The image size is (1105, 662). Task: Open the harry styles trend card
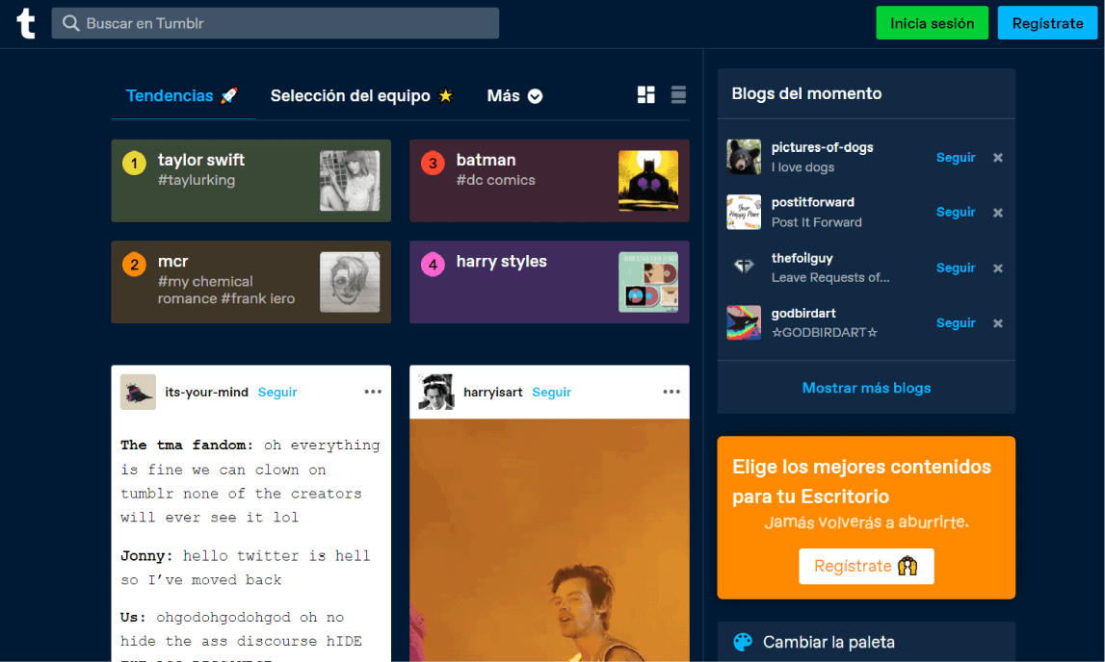click(x=549, y=282)
